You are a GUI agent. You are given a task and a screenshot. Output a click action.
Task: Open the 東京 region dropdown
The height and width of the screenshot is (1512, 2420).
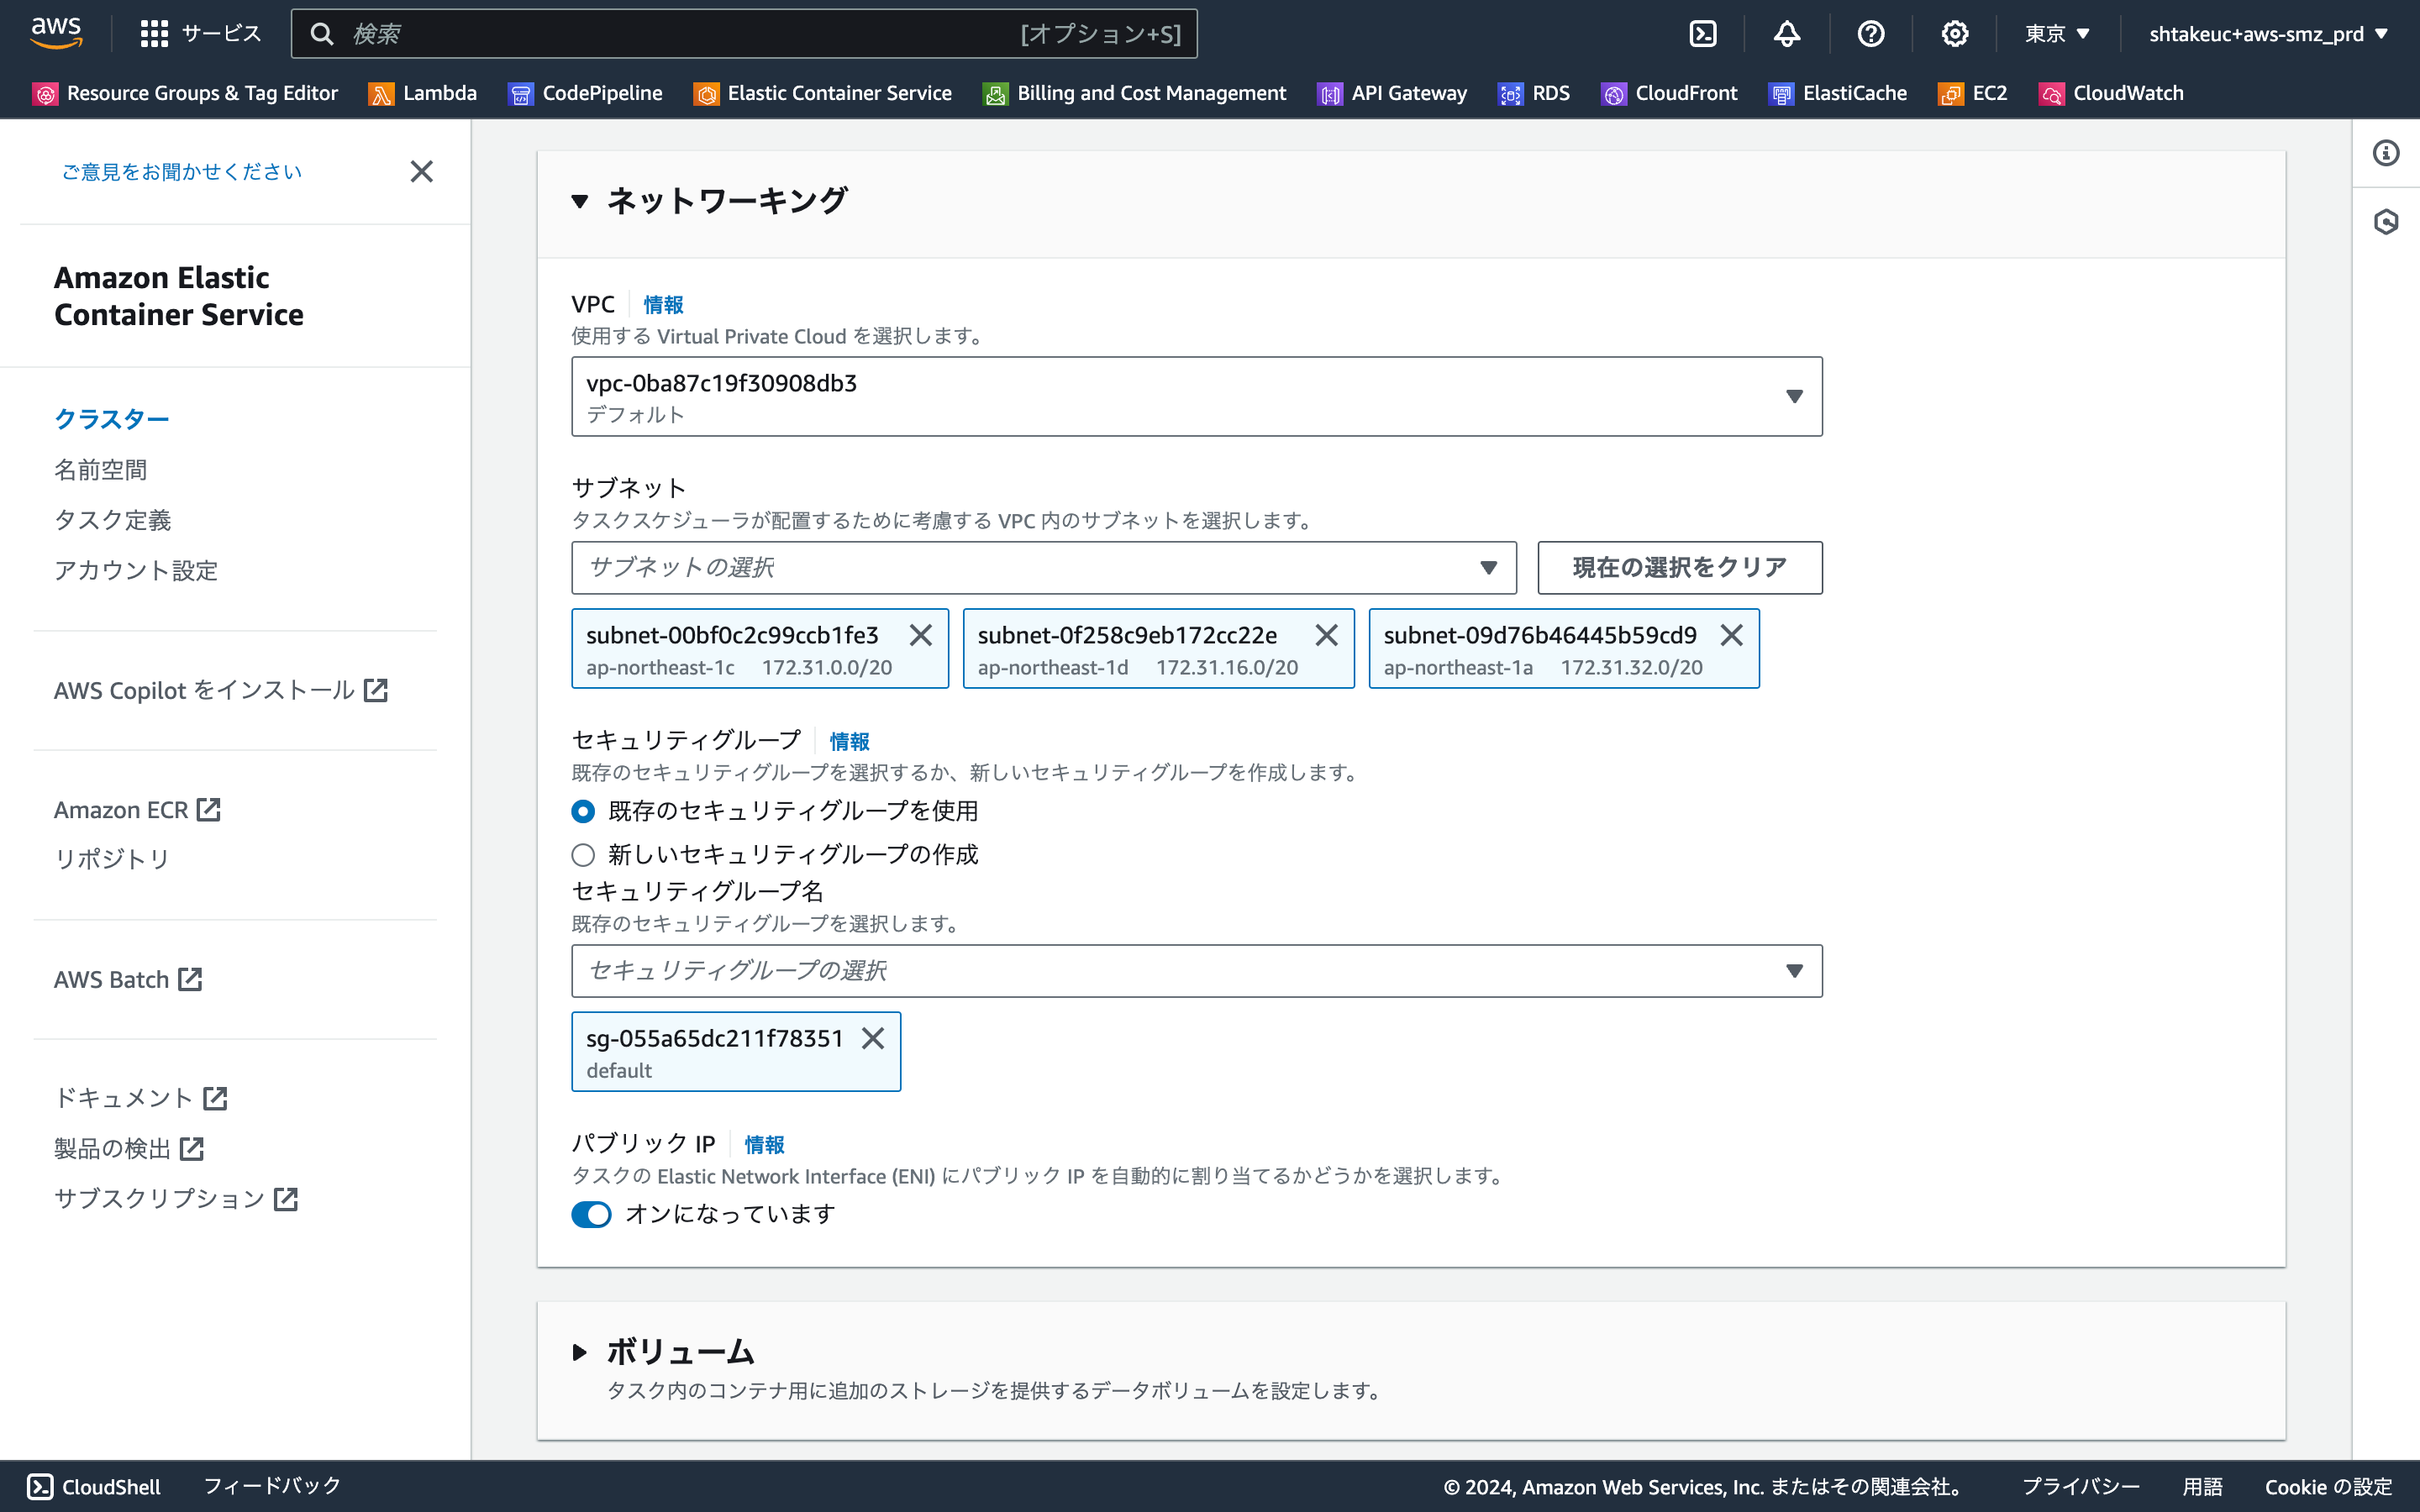pos(2057,34)
